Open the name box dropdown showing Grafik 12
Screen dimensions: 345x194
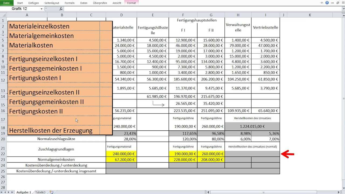tap(42, 9)
